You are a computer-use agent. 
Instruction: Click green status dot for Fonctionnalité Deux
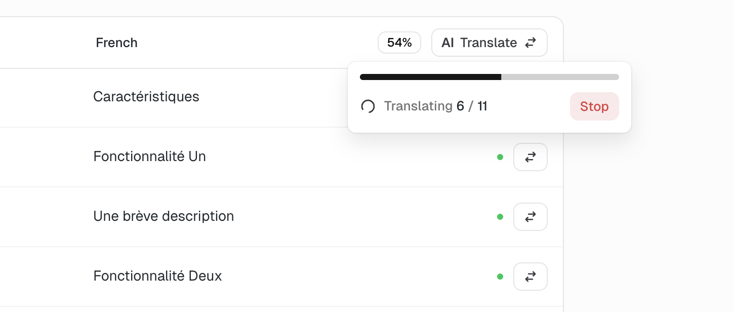pos(500,277)
